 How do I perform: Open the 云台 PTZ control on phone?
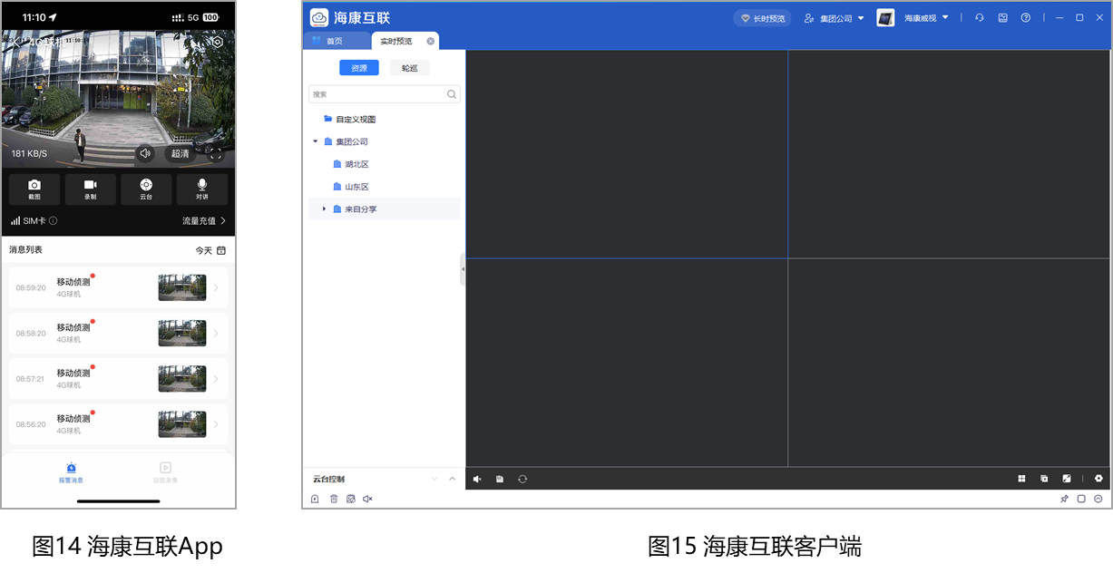(x=146, y=189)
